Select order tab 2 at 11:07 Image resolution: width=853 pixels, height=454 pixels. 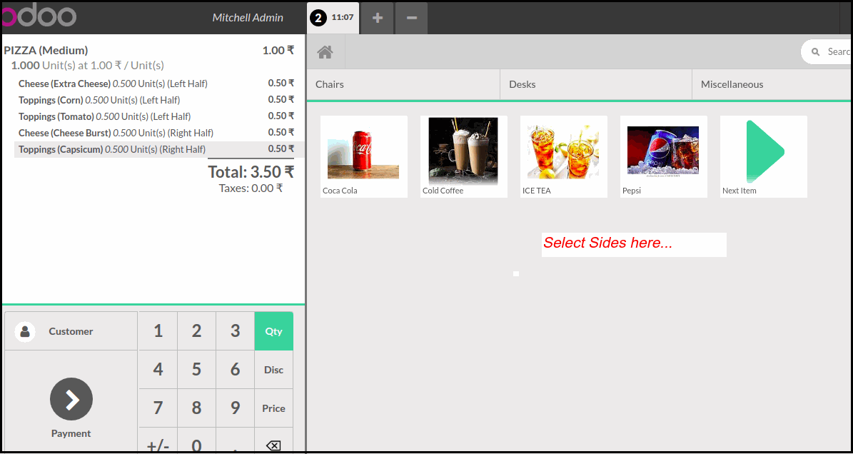coord(333,18)
